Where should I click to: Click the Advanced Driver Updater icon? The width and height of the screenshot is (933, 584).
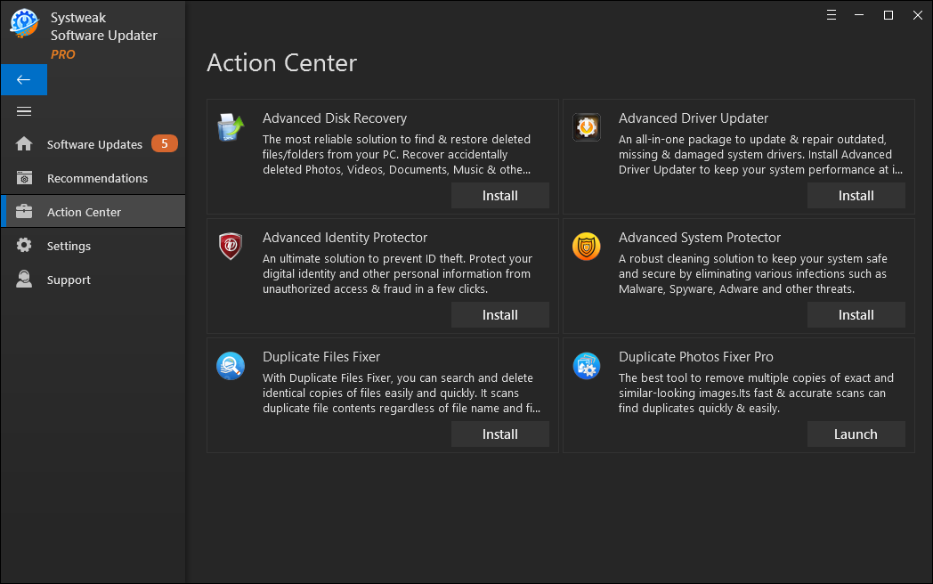click(587, 127)
